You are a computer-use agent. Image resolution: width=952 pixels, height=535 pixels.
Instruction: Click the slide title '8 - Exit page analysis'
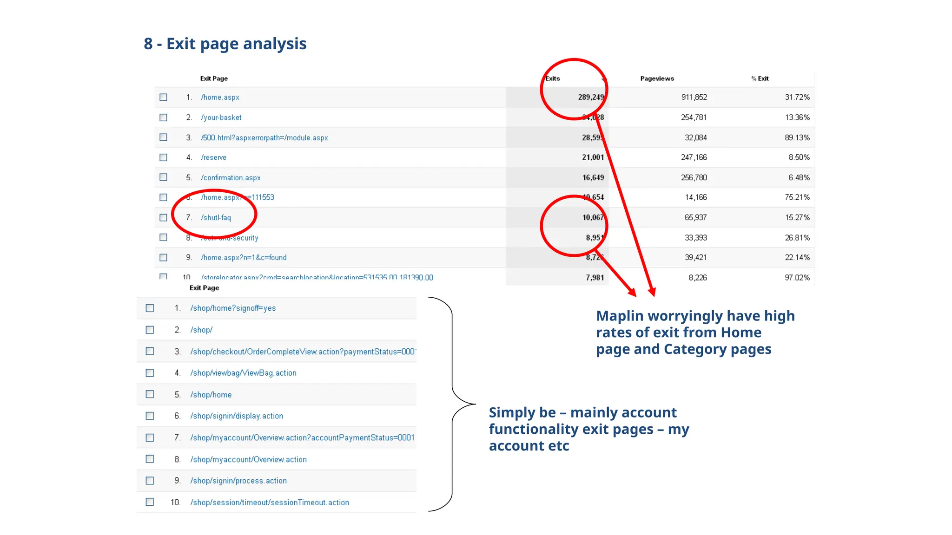[225, 44]
